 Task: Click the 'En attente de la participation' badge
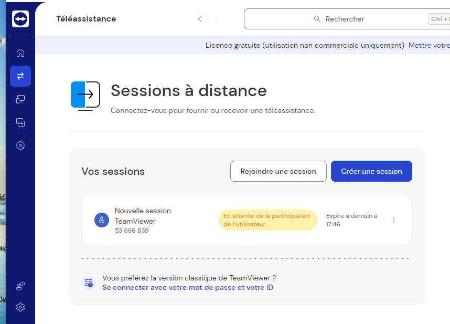(268, 220)
